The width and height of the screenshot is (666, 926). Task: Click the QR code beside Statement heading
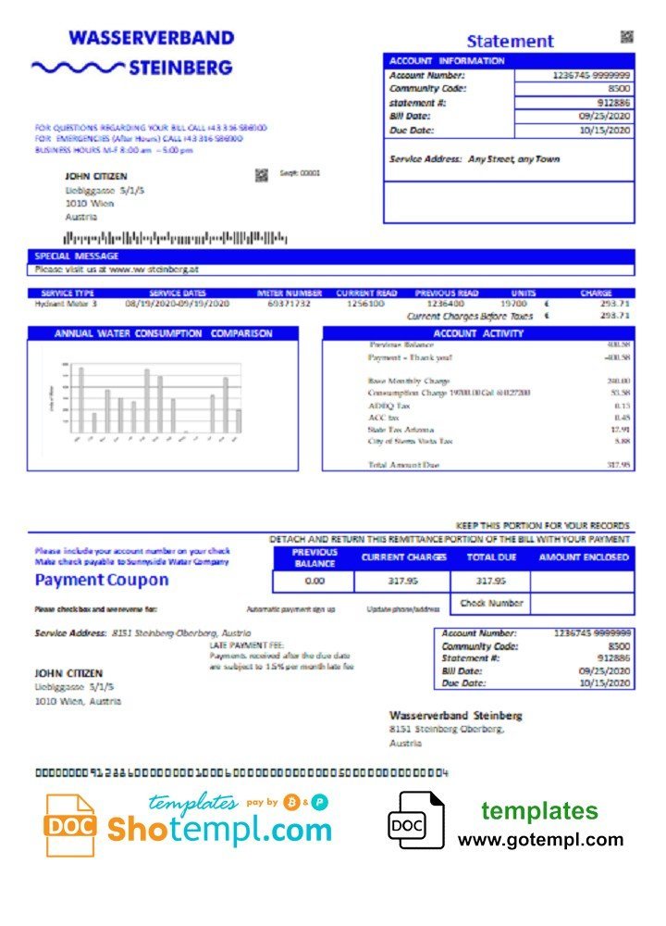click(626, 37)
